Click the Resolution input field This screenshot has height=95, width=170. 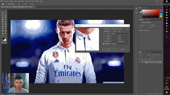pos(114,41)
